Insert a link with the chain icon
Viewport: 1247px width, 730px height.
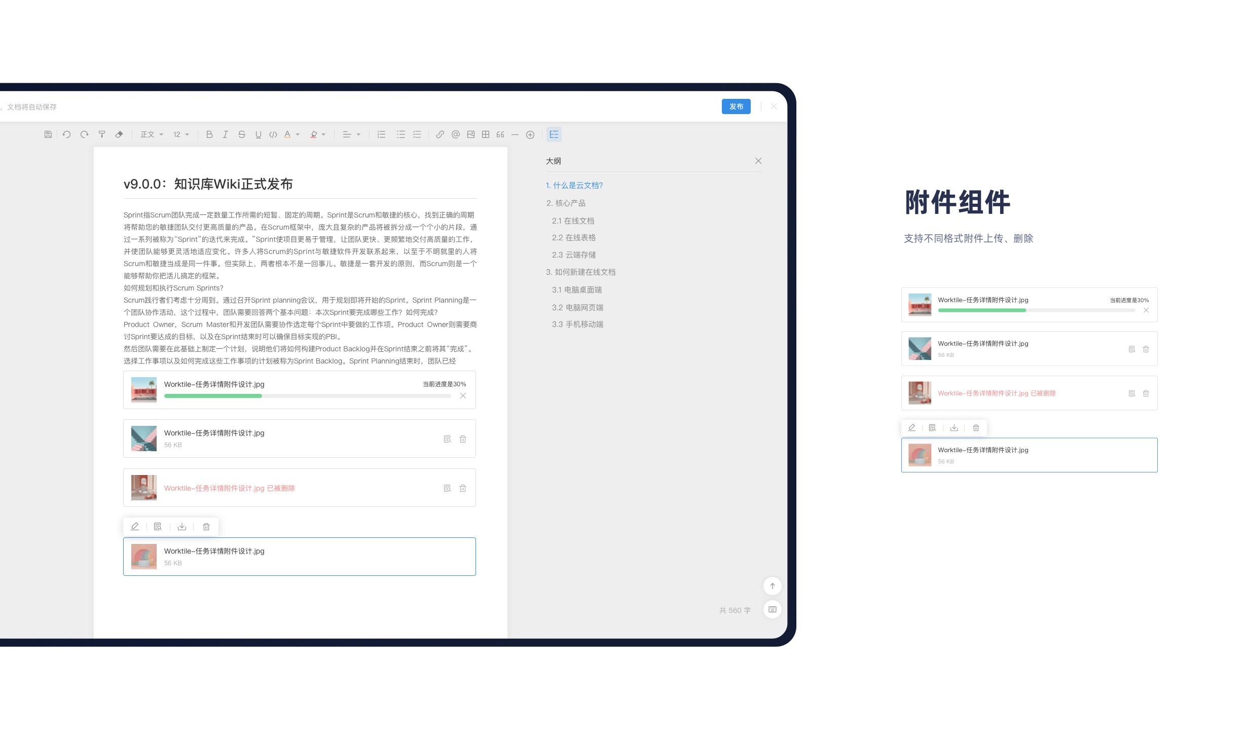click(x=440, y=134)
